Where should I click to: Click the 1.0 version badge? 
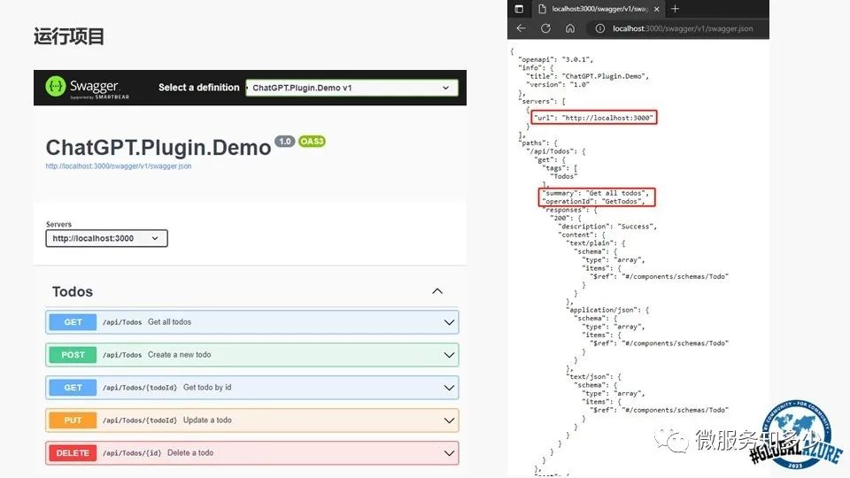pyautogui.click(x=285, y=142)
